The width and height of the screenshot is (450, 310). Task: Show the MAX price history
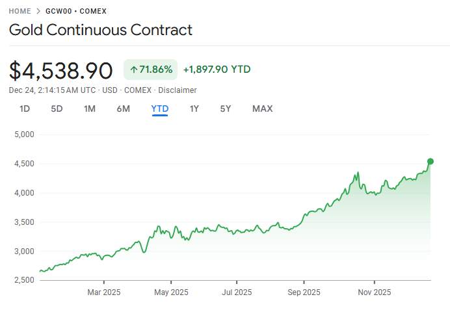[262, 109]
